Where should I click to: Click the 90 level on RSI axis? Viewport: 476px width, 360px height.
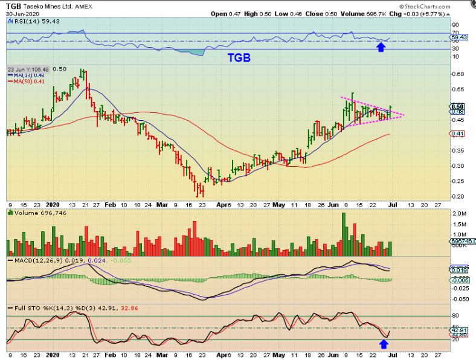click(455, 25)
